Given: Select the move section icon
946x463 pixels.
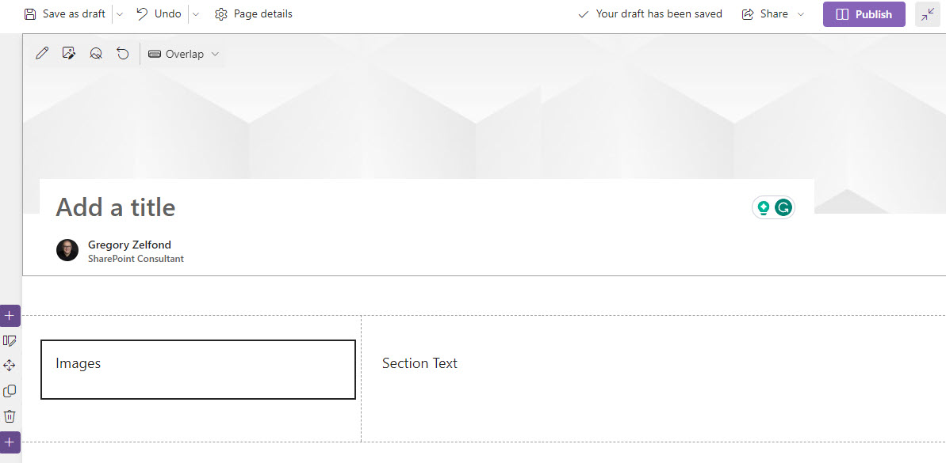Looking at the screenshot, I should click(x=10, y=366).
